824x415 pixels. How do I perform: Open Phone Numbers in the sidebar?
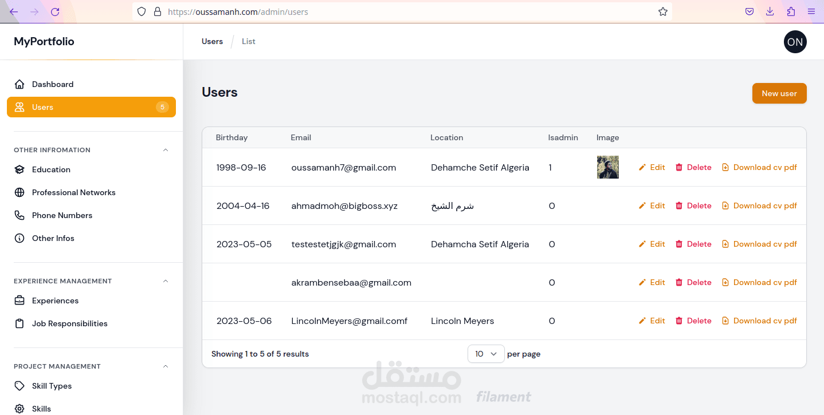coord(91,215)
